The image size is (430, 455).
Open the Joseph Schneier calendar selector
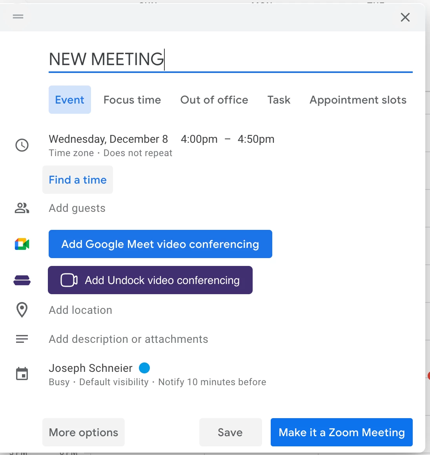[91, 368]
